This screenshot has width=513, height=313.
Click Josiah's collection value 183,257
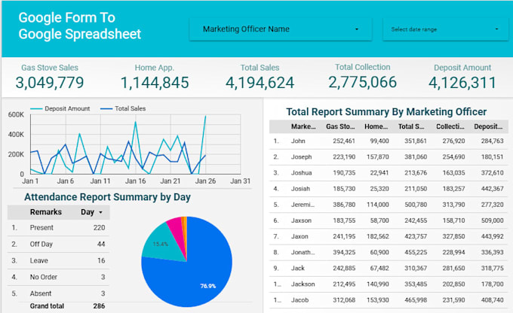click(x=454, y=189)
